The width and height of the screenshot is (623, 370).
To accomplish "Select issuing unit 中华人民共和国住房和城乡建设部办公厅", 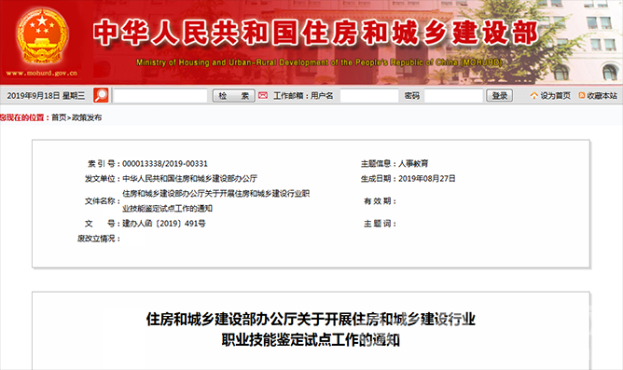I will pos(189,179).
